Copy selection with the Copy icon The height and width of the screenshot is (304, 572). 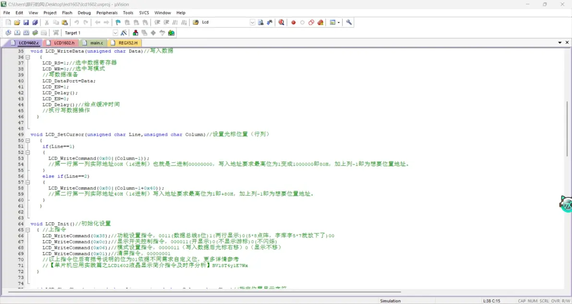(56, 22)
